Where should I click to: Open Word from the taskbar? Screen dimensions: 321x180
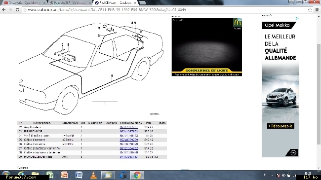click(x=79, y=175)
